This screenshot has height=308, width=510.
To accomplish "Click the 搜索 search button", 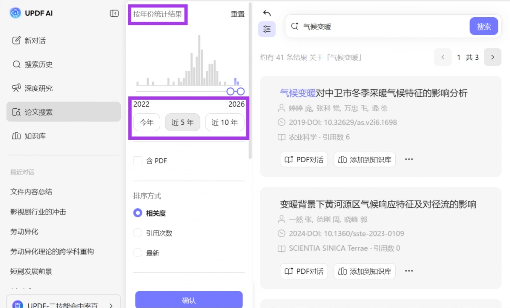I will tap(483, 26).
